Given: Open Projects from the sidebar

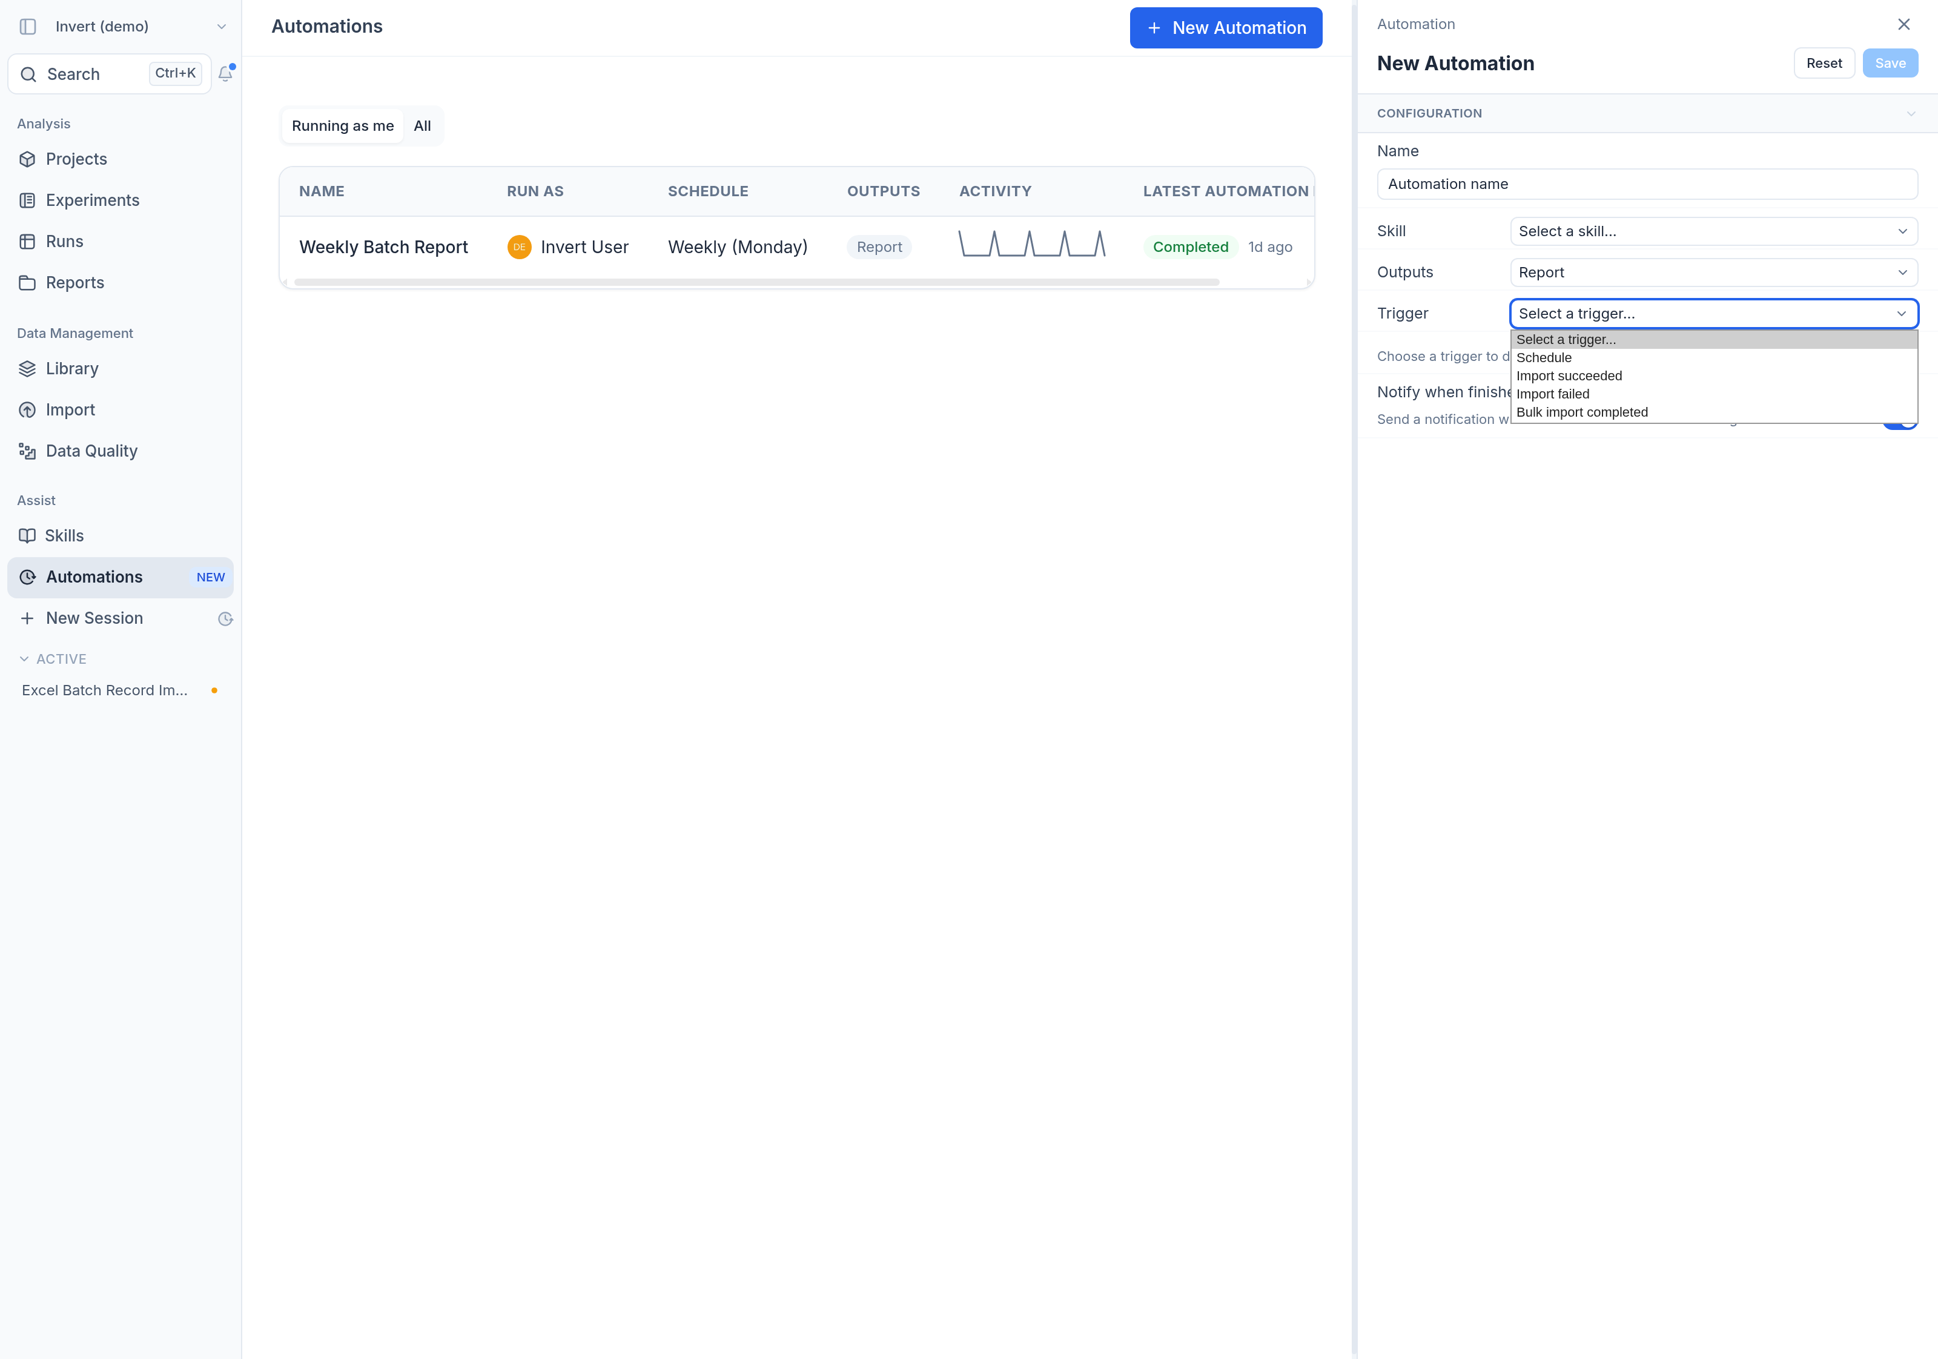Looking at the screenshot, I should tap(120, 159).
